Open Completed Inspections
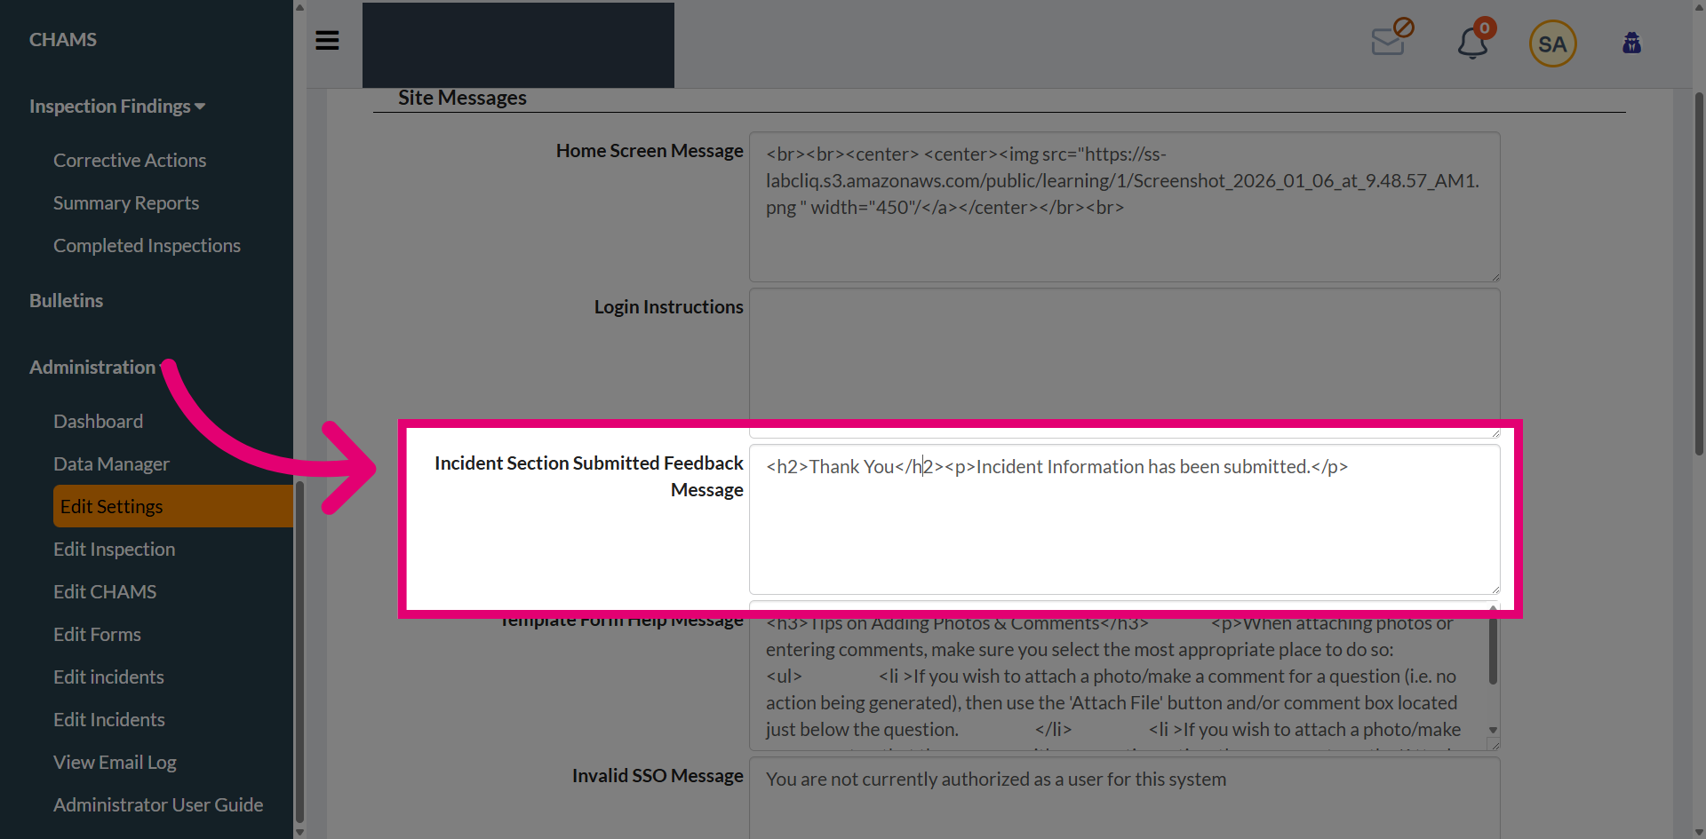Viewport: 1706px width, 839px height. (147, 246)
